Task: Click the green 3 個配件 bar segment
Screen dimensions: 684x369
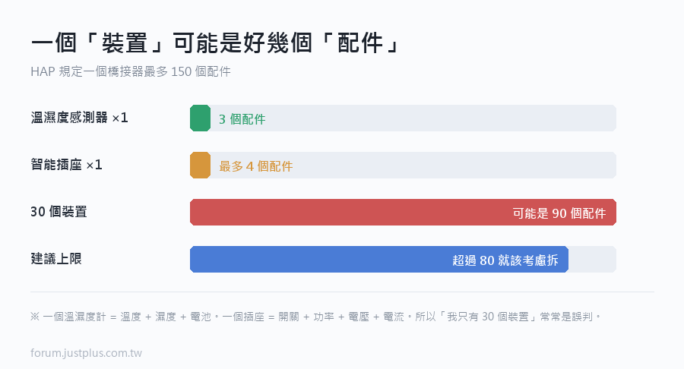Action: [200, 118]
